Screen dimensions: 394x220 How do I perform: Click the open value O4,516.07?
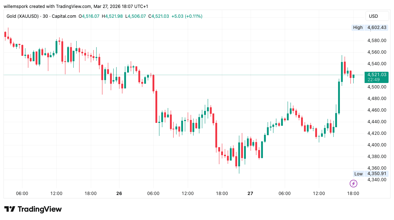(89, 16)
